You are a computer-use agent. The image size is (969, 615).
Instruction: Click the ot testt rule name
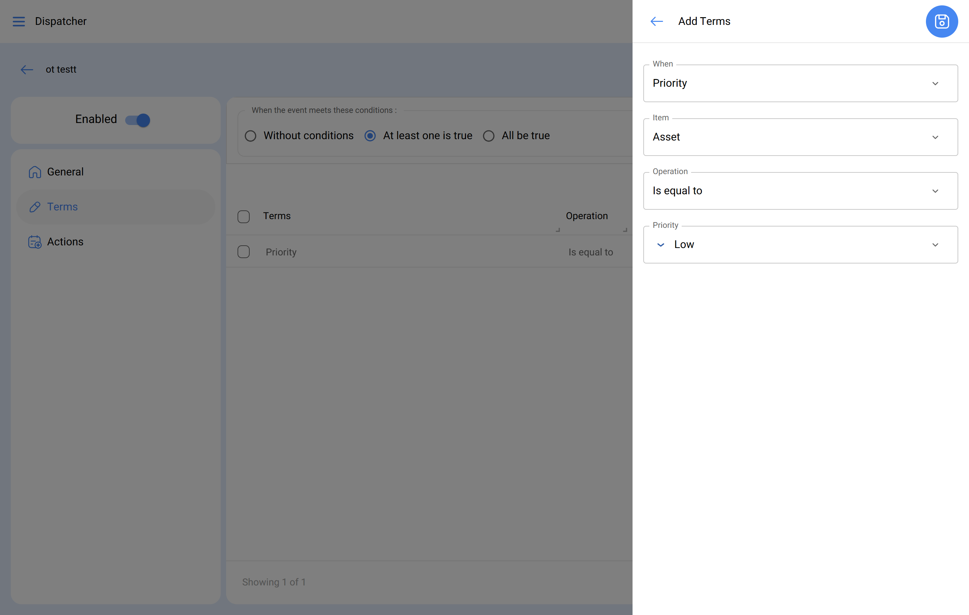pyautogui.click(x=61, y=70)
